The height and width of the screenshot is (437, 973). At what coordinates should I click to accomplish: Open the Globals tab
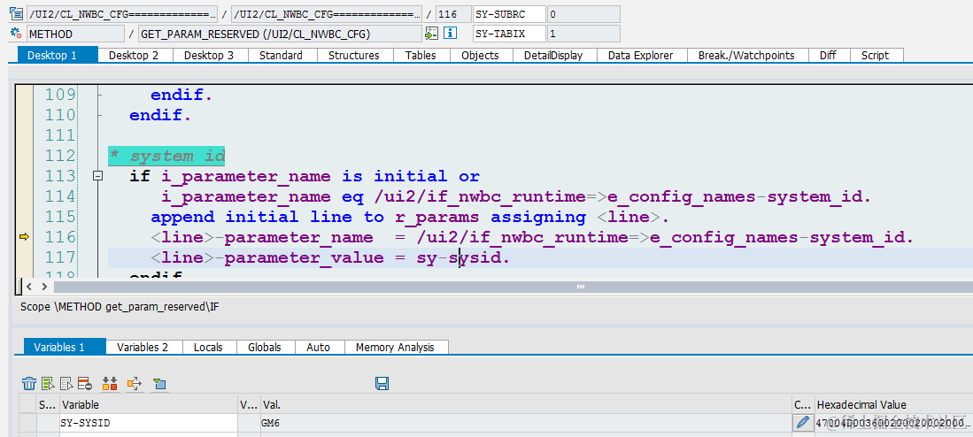click(x=265, y=347)
